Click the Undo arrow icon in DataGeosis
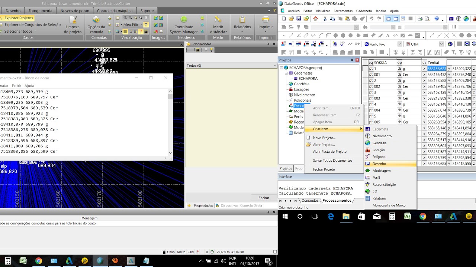476x267 pixels. click(x=371, y=19)
